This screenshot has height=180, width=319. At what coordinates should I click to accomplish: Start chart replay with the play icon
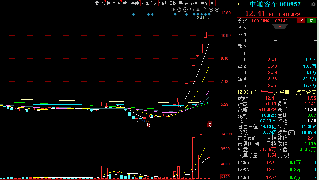(x=185, y=9)
